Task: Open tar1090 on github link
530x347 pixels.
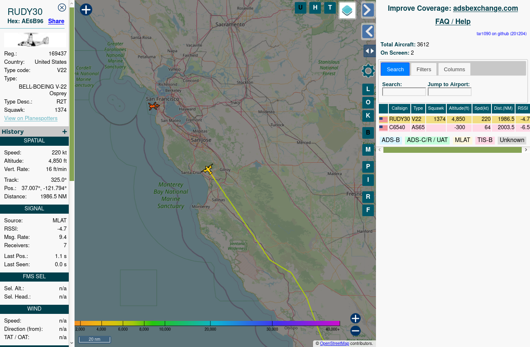Action: pyautogui.click(x=501, y=34)
